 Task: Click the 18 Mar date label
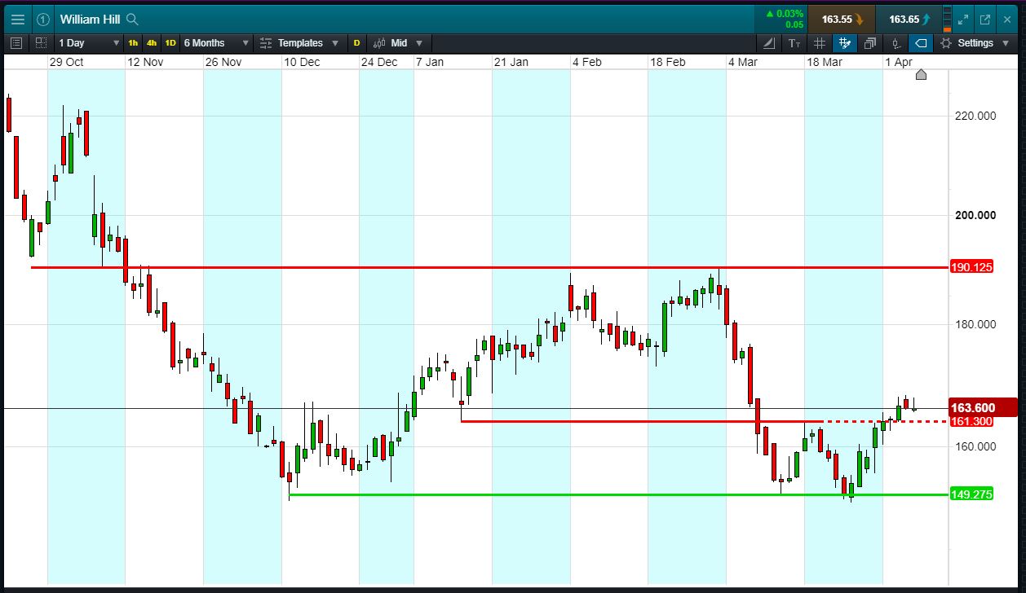point(825,62)
